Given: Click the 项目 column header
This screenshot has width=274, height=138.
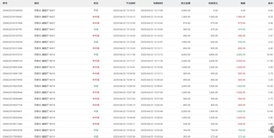Looking at the screenshot, I should tap(36, 3).
